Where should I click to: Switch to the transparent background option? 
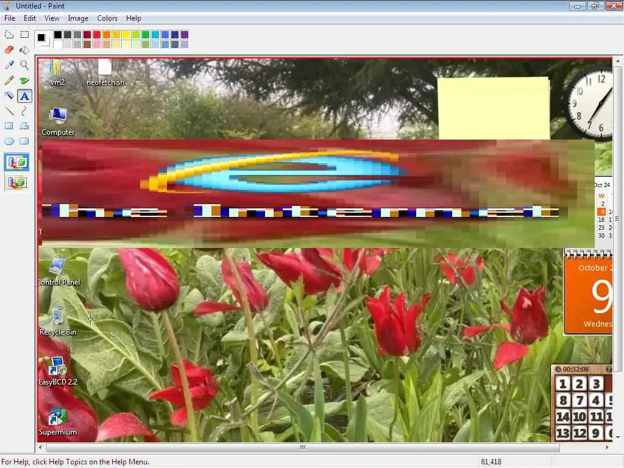tap(16, 183)
